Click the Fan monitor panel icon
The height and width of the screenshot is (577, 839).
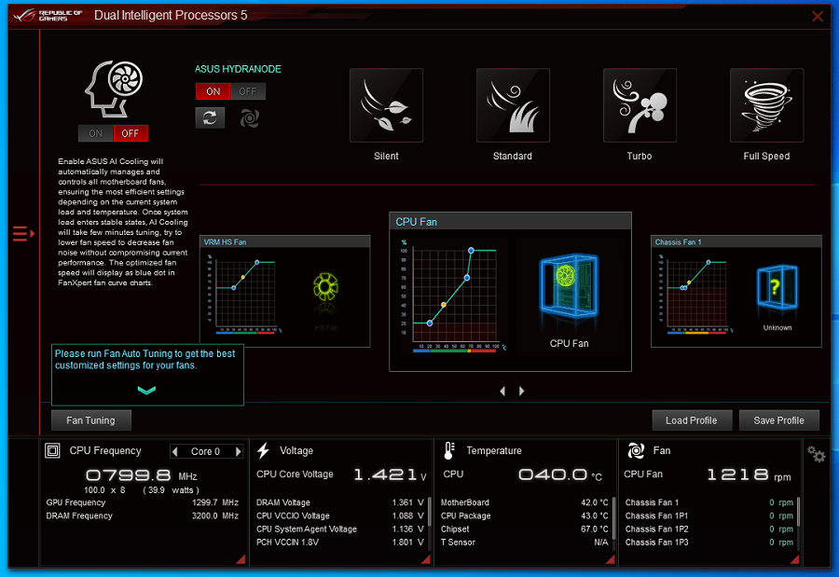[x=636, y=450]
